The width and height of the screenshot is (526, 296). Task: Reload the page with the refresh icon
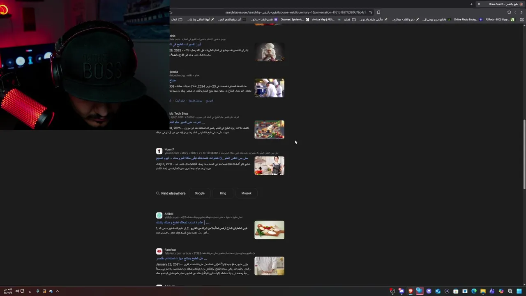pos(509,12)
